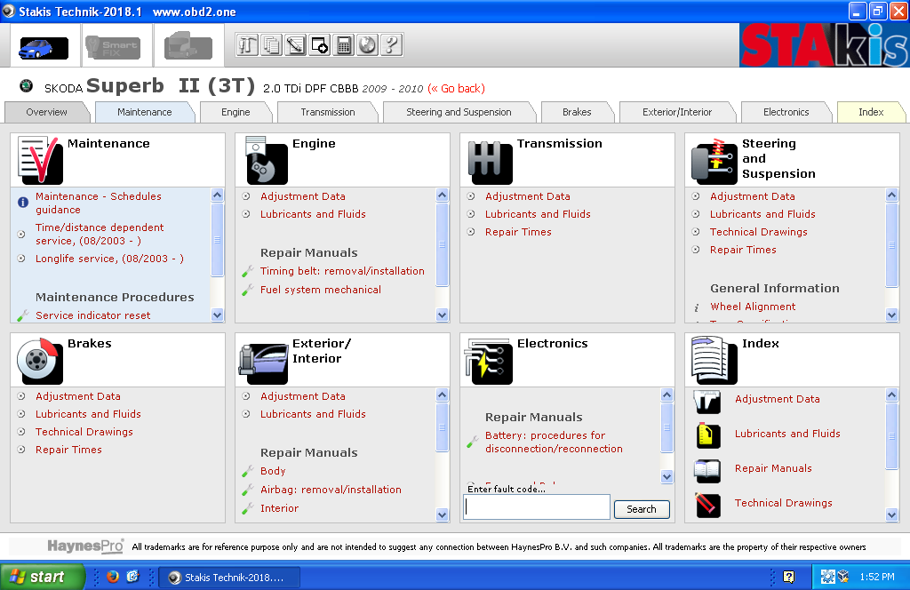Click the Firefox icon in the taskbar

pyautogui.click(x=113, y=576)
